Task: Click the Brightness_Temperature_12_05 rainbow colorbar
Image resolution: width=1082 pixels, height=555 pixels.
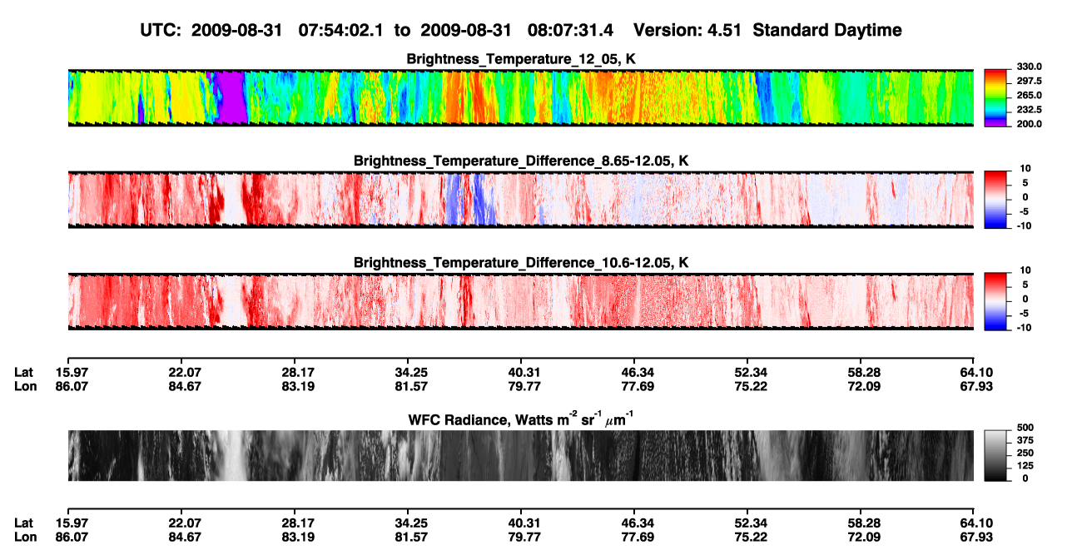Action: click(996, 97)
